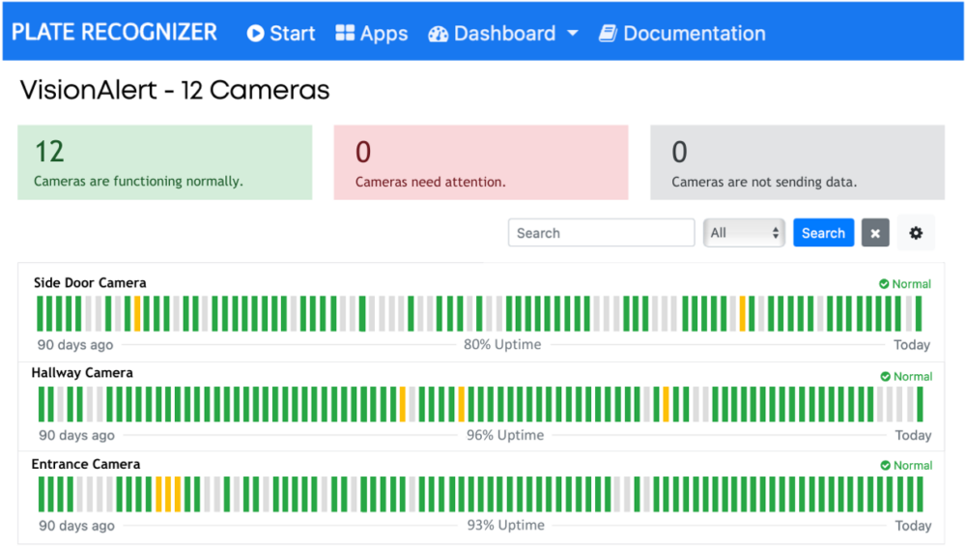
Task: Open the All status filter dropdown
Action: (x=744, y=233)
